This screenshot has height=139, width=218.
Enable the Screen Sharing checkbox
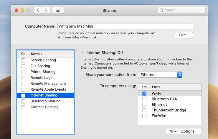click(x=23, y=60)
